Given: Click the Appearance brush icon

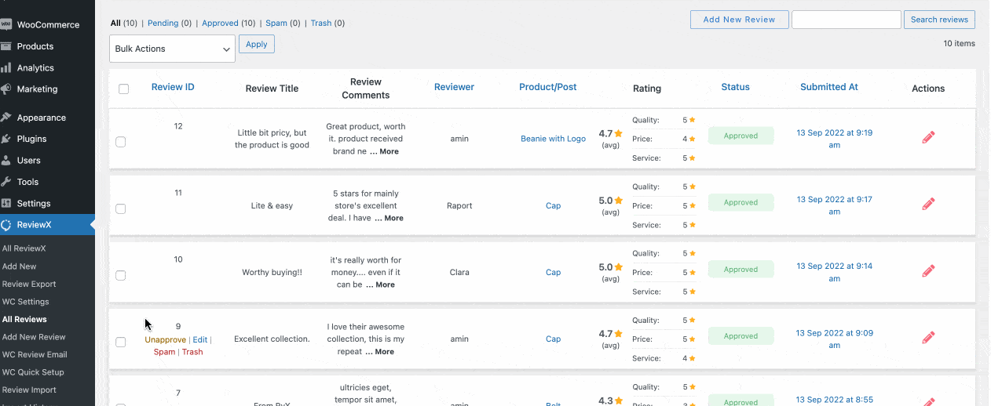Looking at the screenshot, I should point(6,118).
